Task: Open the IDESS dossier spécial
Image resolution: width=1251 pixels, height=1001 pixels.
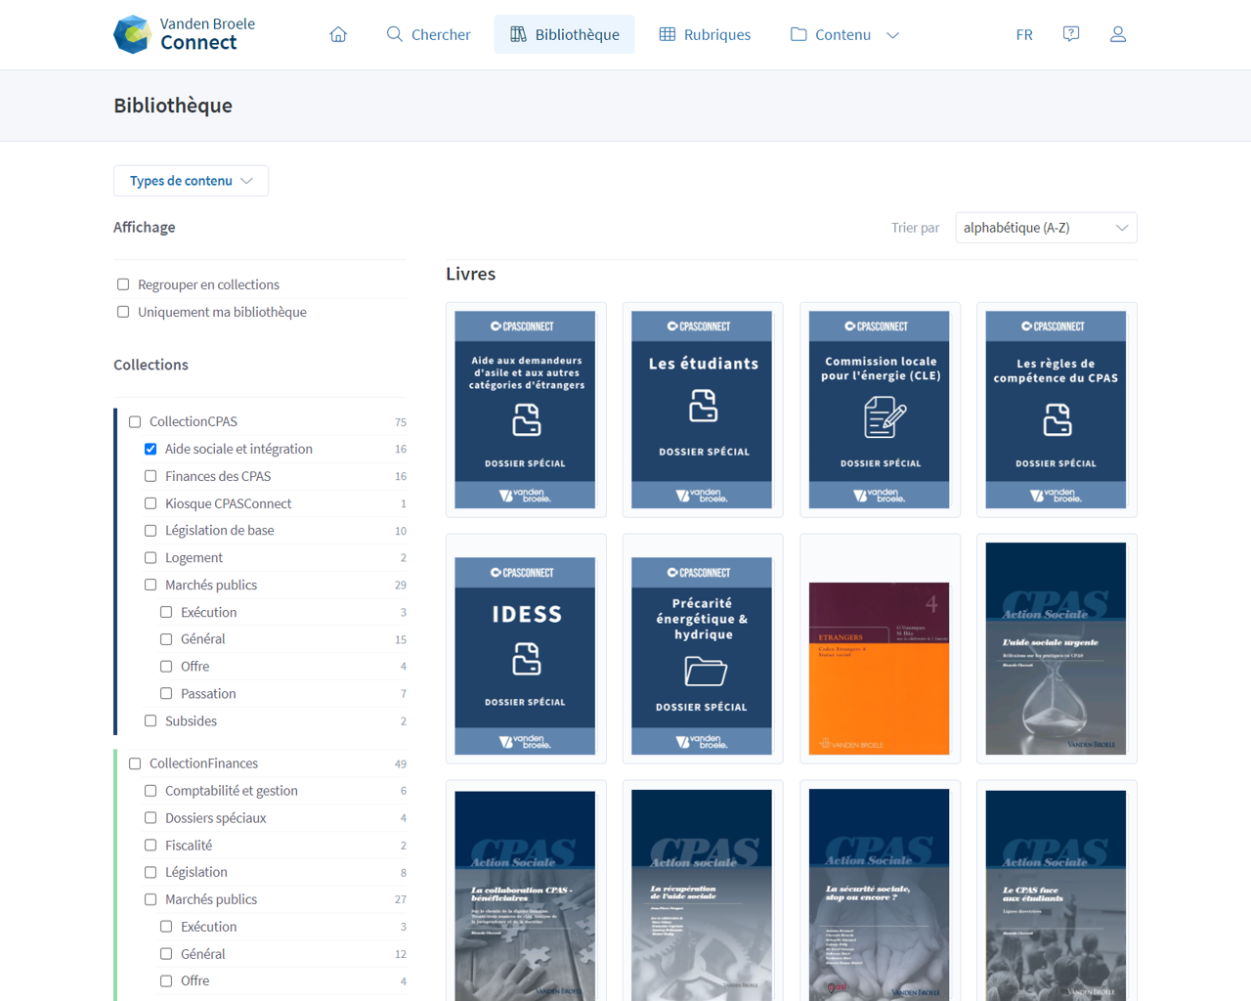Action: pyautogui.click(x=526, y=649)
